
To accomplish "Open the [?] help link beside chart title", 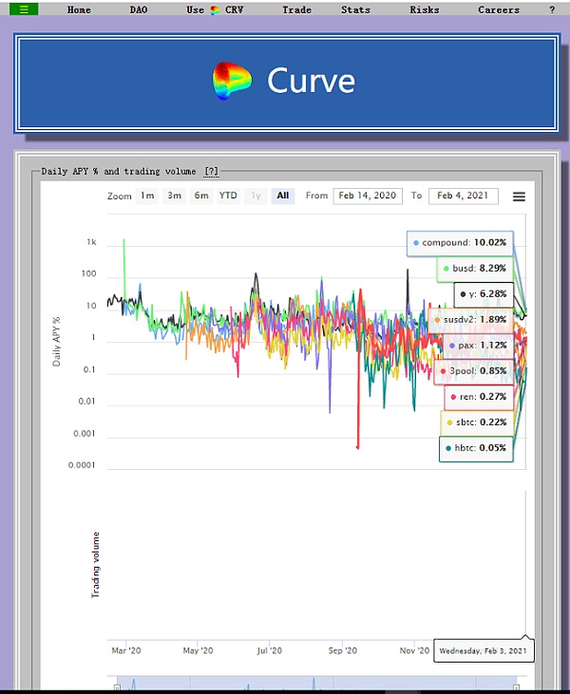I will click(211, 171).
